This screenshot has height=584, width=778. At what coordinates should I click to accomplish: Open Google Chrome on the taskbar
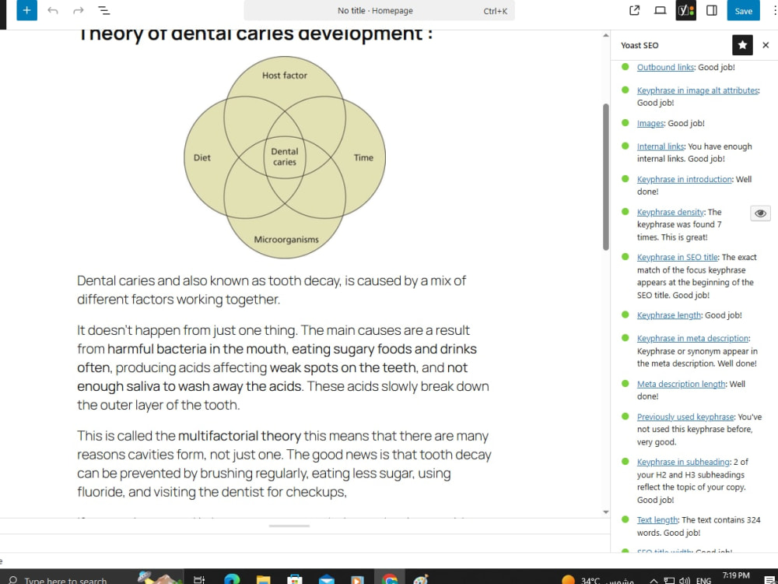click(x=390, y=579)
